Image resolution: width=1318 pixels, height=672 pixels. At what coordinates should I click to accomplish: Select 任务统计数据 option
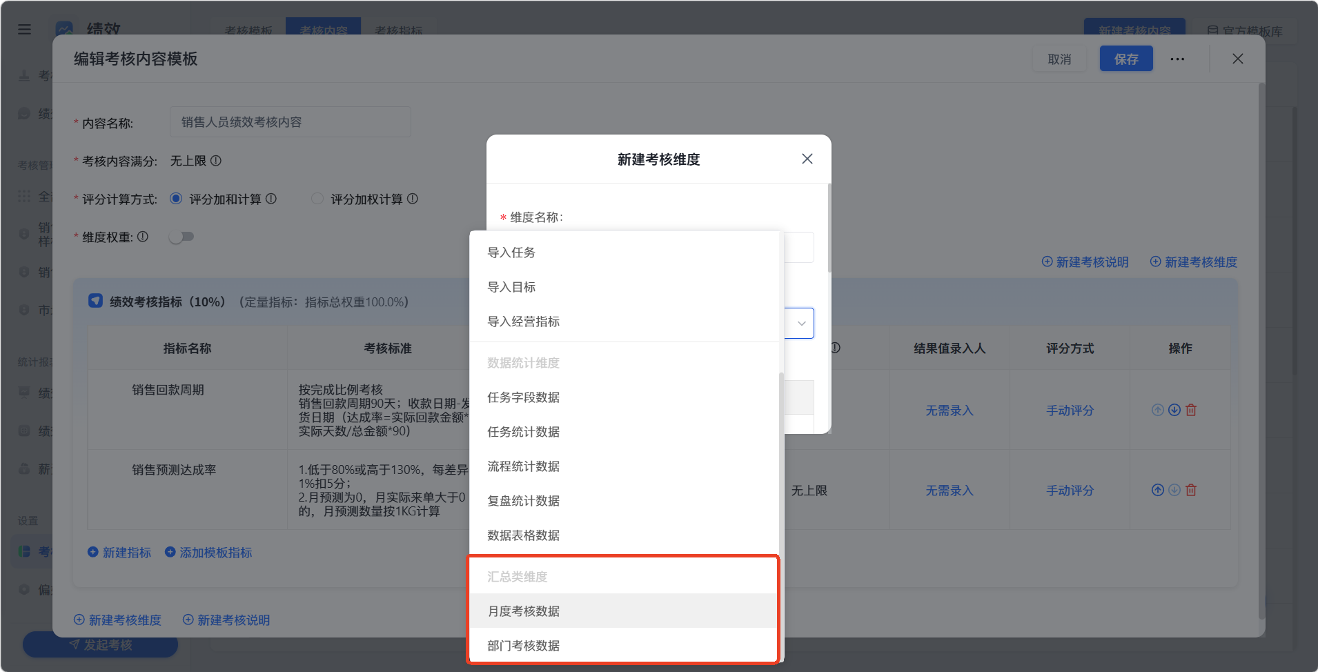[x=624, y=432]
